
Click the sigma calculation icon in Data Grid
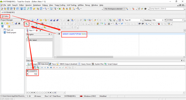(73, 67)
